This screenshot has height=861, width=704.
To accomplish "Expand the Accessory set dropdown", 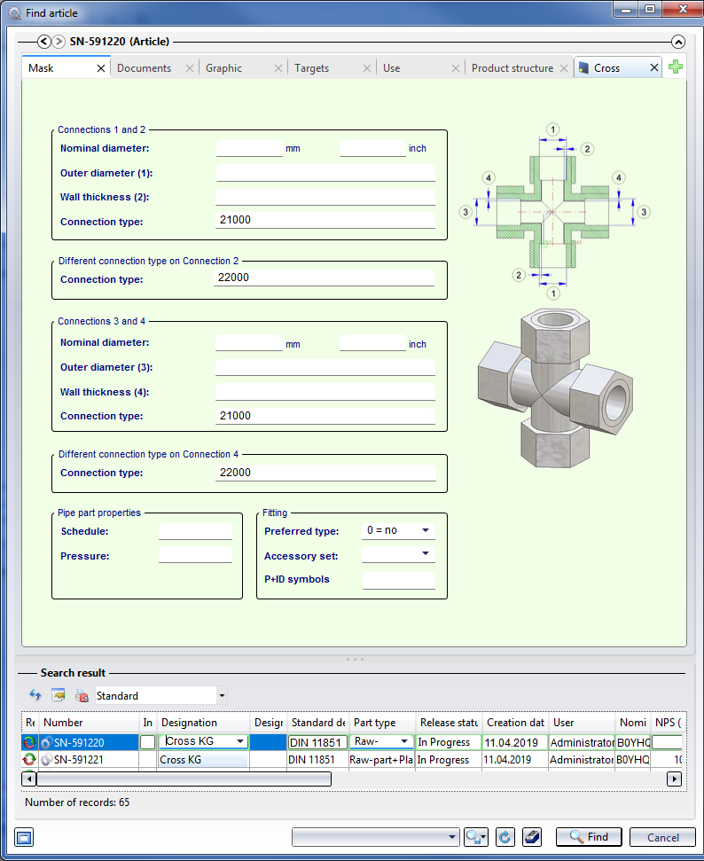I will point(426,555).
